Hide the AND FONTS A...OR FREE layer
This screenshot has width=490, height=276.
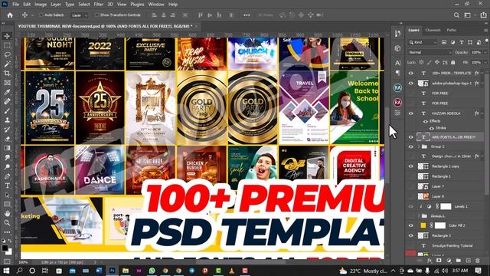click(411, 137)
